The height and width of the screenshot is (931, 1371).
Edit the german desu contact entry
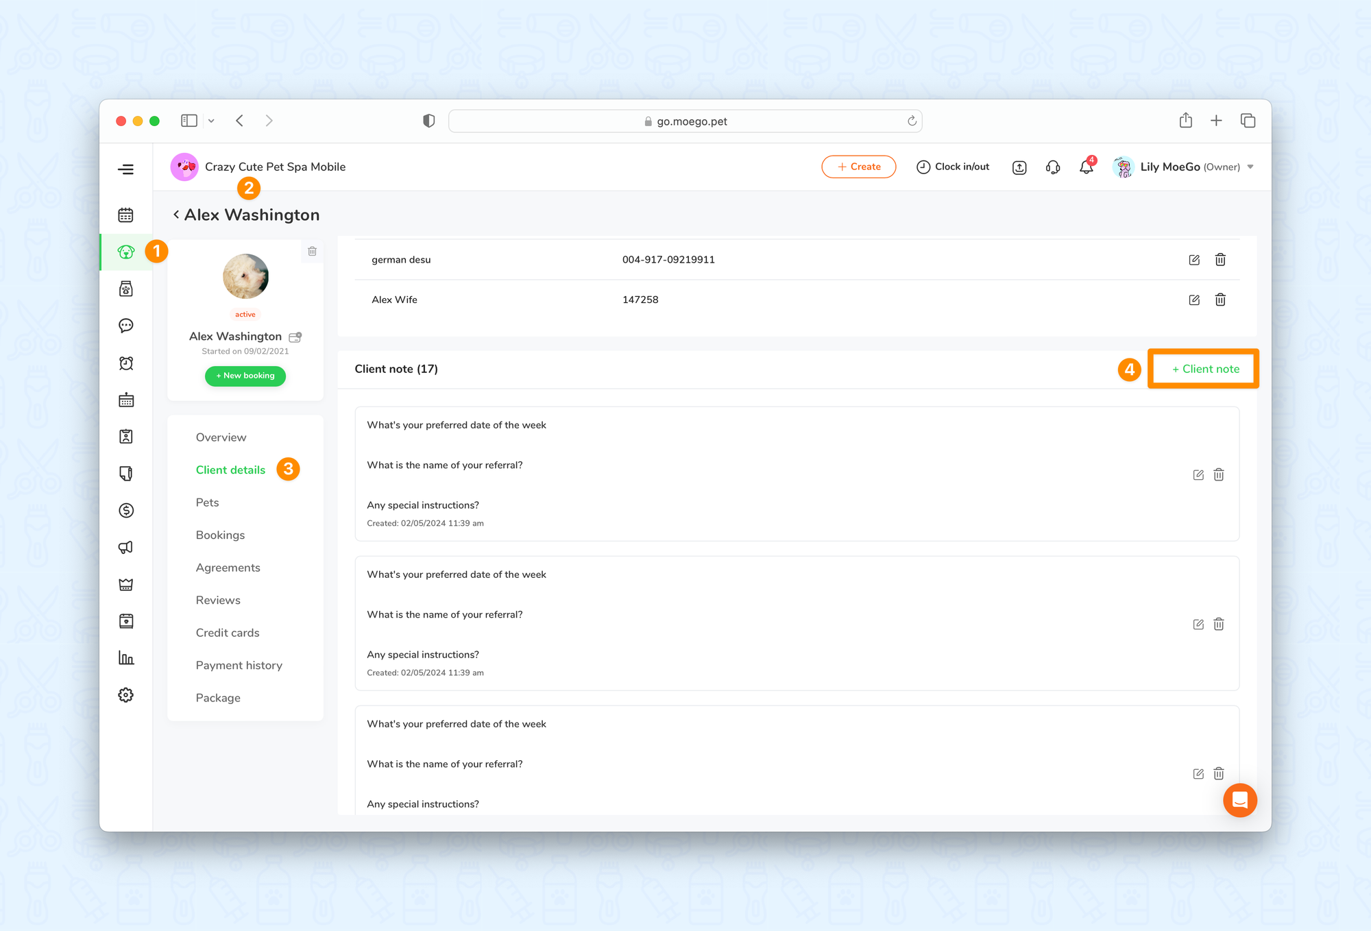1194,260
